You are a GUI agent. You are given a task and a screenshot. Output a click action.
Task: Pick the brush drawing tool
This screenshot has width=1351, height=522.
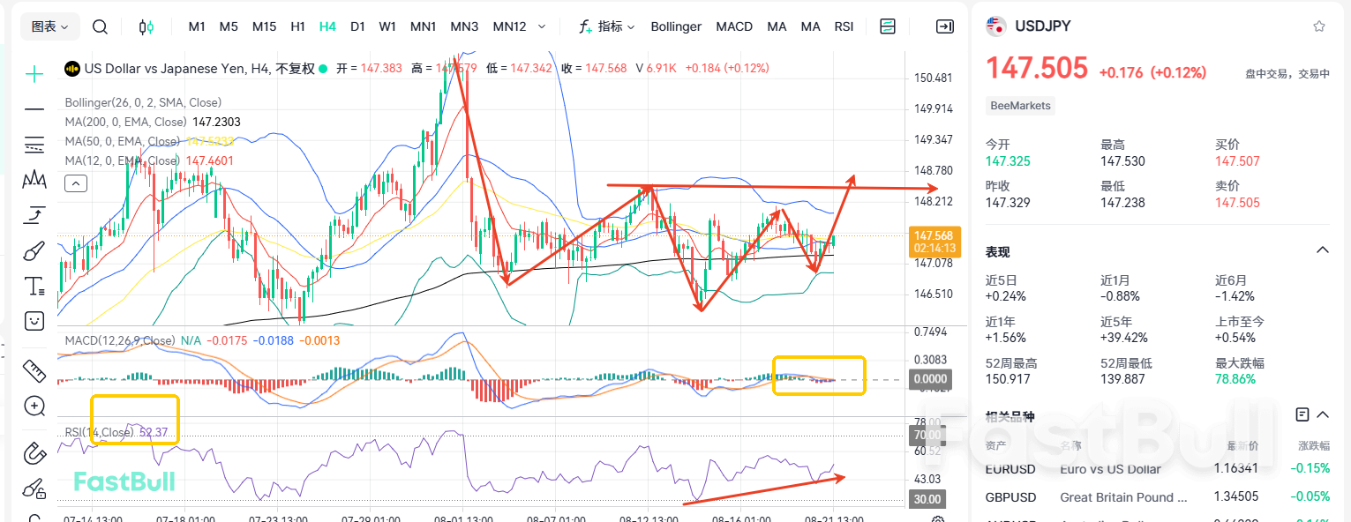coord(34,251)
